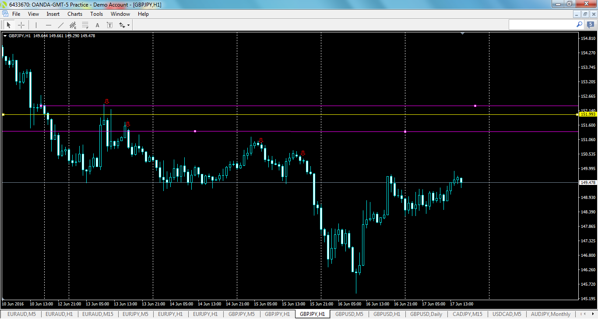Open the Charts menu
This screenshot has width=598, height=319.
pos(74,14)
